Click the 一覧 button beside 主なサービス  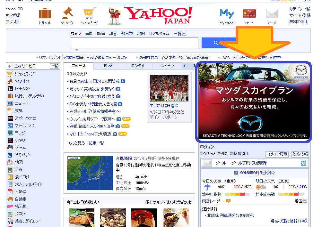[x=55, y=66]
